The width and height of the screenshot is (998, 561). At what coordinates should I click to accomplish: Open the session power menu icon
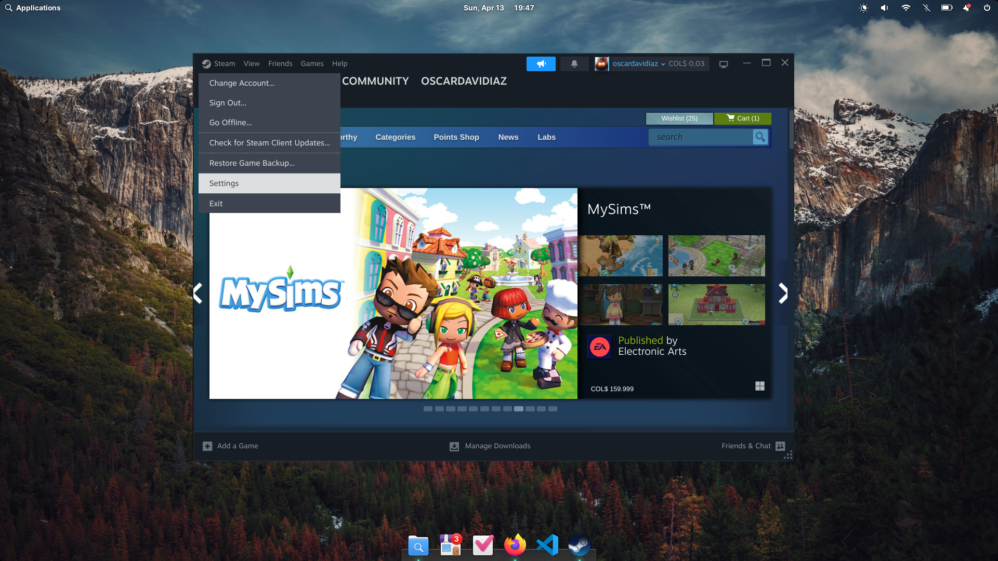pyautogui.click(x=987, y=8)
